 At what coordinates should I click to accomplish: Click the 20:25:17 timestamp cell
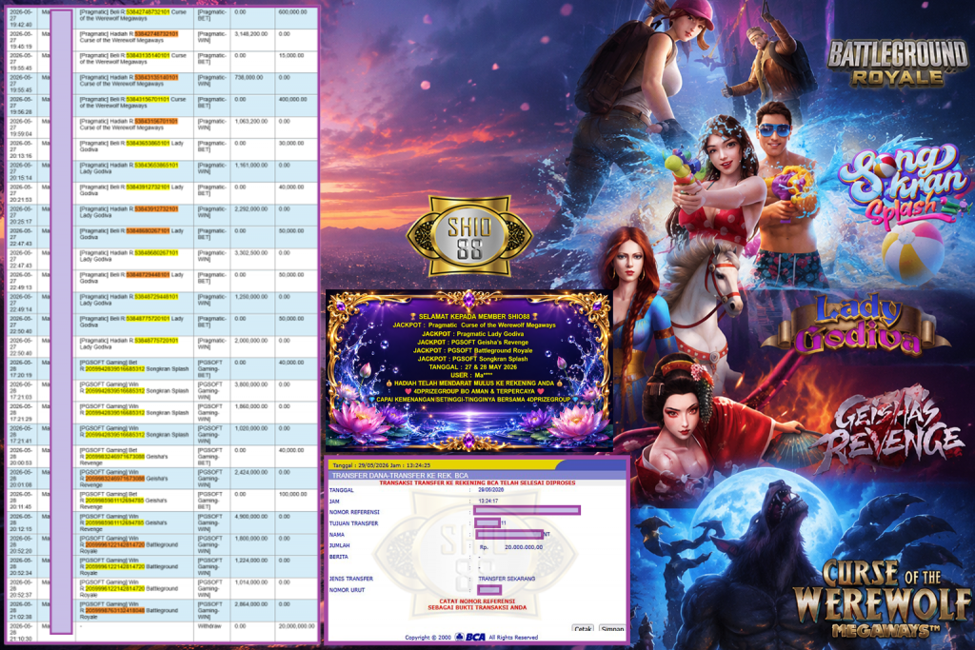tap(21, 215)
